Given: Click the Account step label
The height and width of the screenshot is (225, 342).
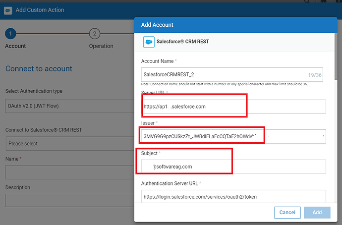Looking at the screenshot, I should (x=15, y=46).
